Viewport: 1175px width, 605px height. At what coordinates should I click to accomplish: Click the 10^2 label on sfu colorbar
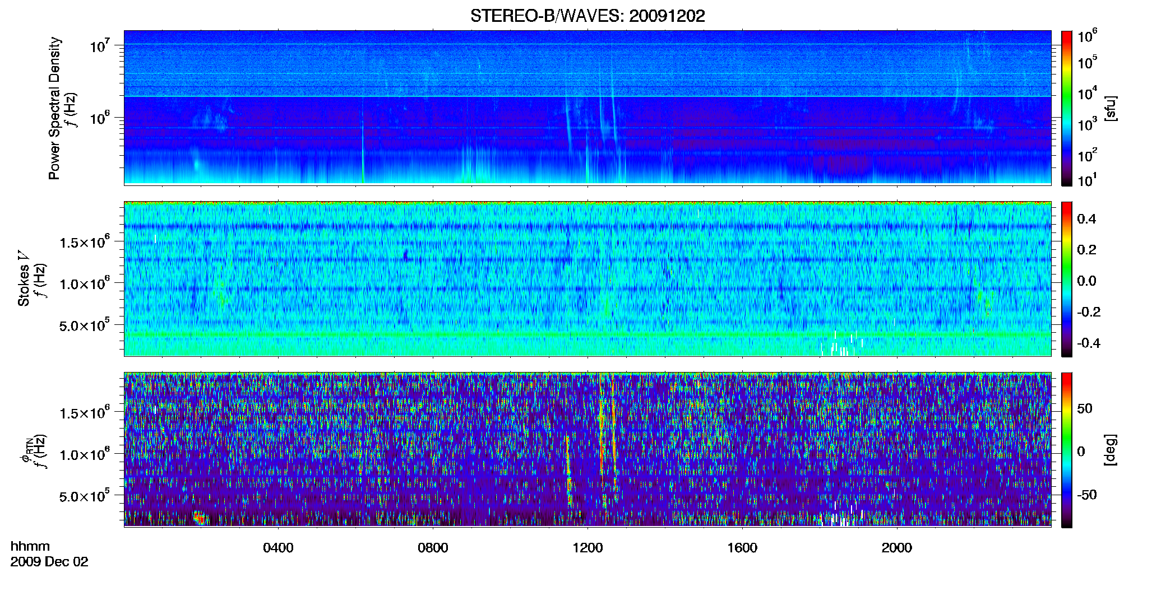1088,155
